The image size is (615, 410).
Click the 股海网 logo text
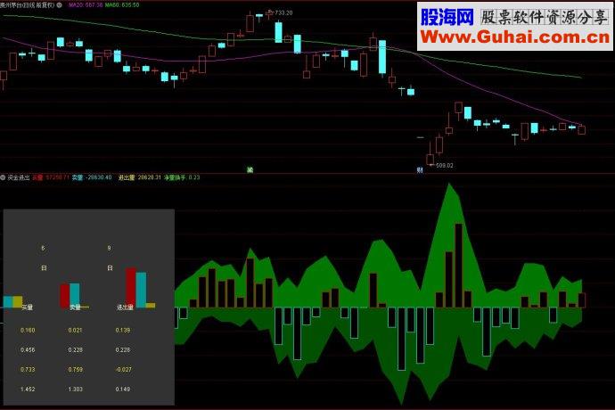(447, 17)
